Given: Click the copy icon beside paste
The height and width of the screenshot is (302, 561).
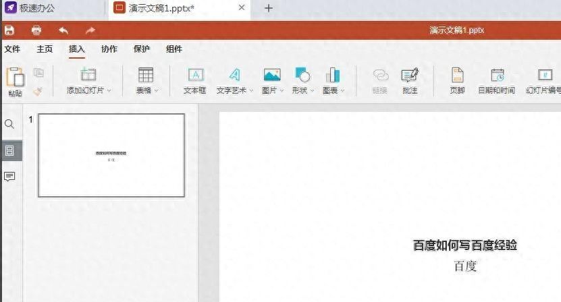Looking at the screenshot, I should click(38, 73).
